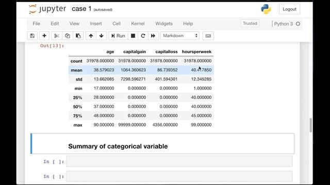Open the View menu

tap(74, 24)
